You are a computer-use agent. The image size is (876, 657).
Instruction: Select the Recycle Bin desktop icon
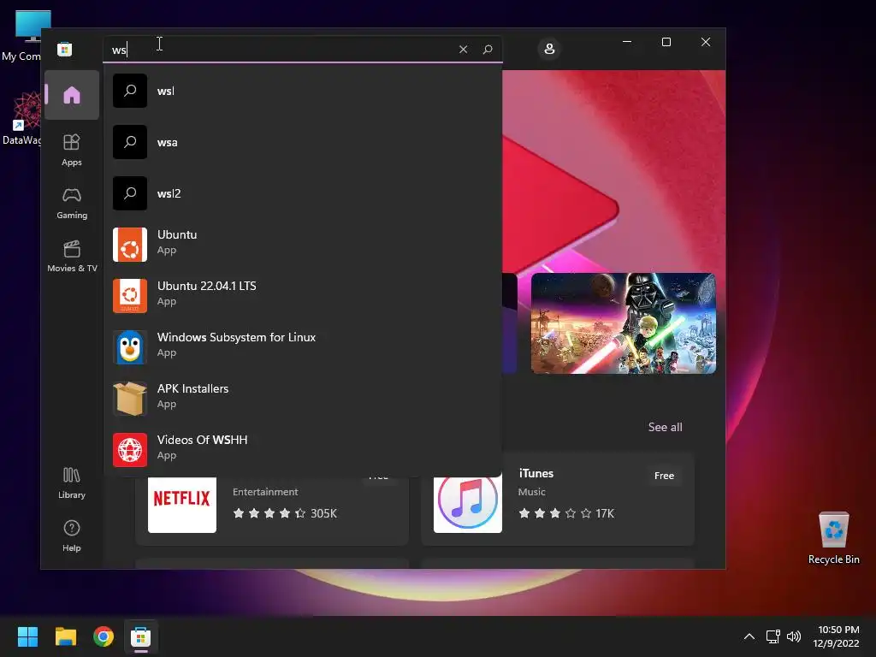833,539
